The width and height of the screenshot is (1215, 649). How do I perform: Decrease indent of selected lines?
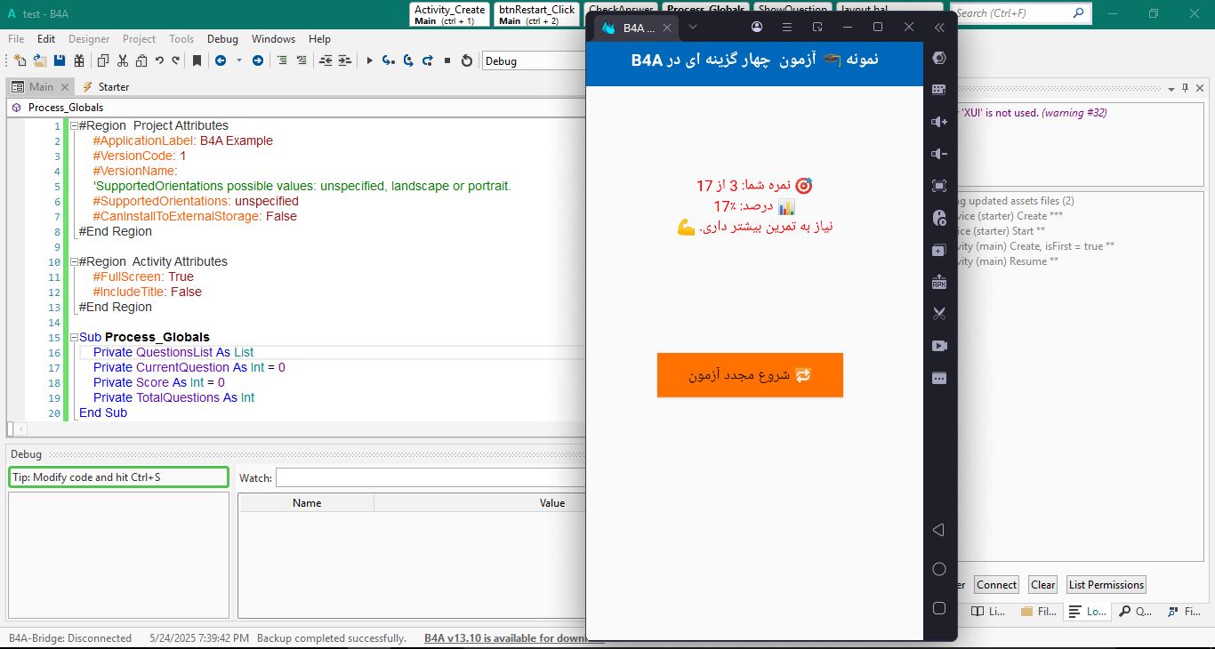(x=326, y=60)
